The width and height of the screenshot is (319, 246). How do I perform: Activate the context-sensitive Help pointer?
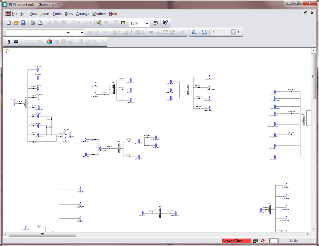tap(165, 23)
